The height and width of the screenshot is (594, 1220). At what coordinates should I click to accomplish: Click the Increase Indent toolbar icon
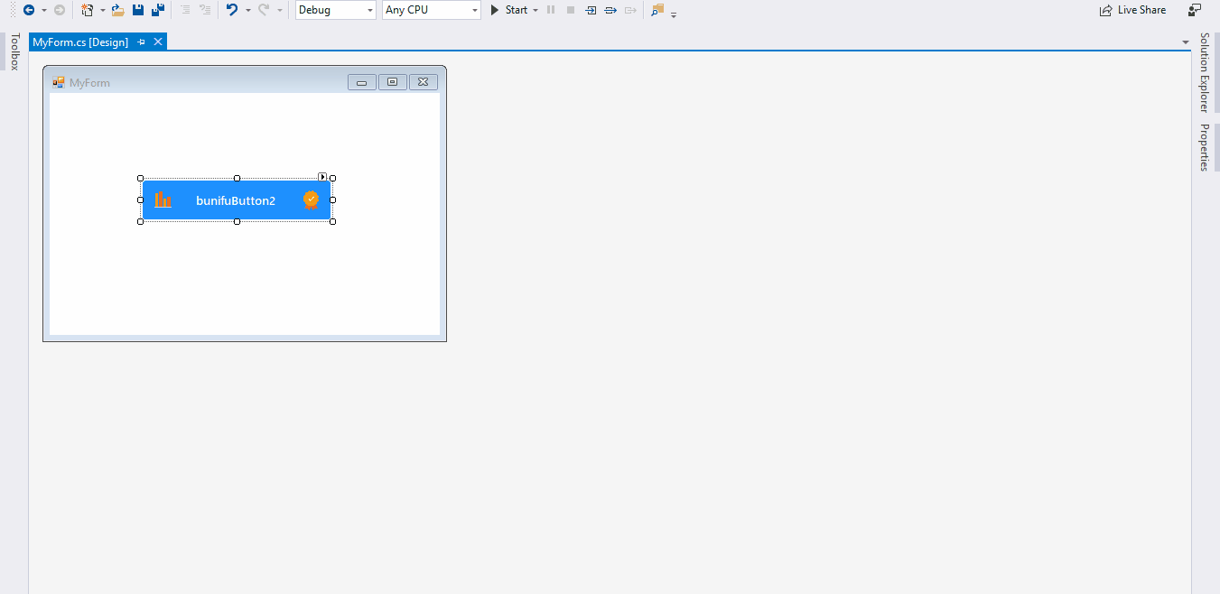click(205, 10)
